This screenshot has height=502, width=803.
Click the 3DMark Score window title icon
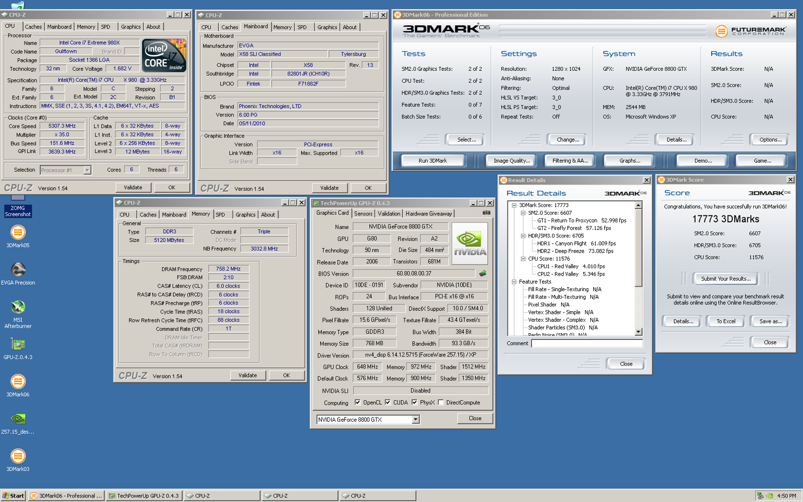661,180
